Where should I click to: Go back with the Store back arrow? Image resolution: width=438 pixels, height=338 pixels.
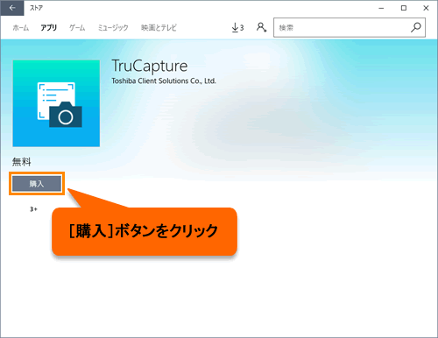tap(12, 8)
